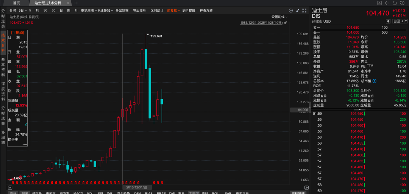The width and height of the screenshot is (409, 194).
Task: Select 技术分析 in left sidebar
Action: 3,43
